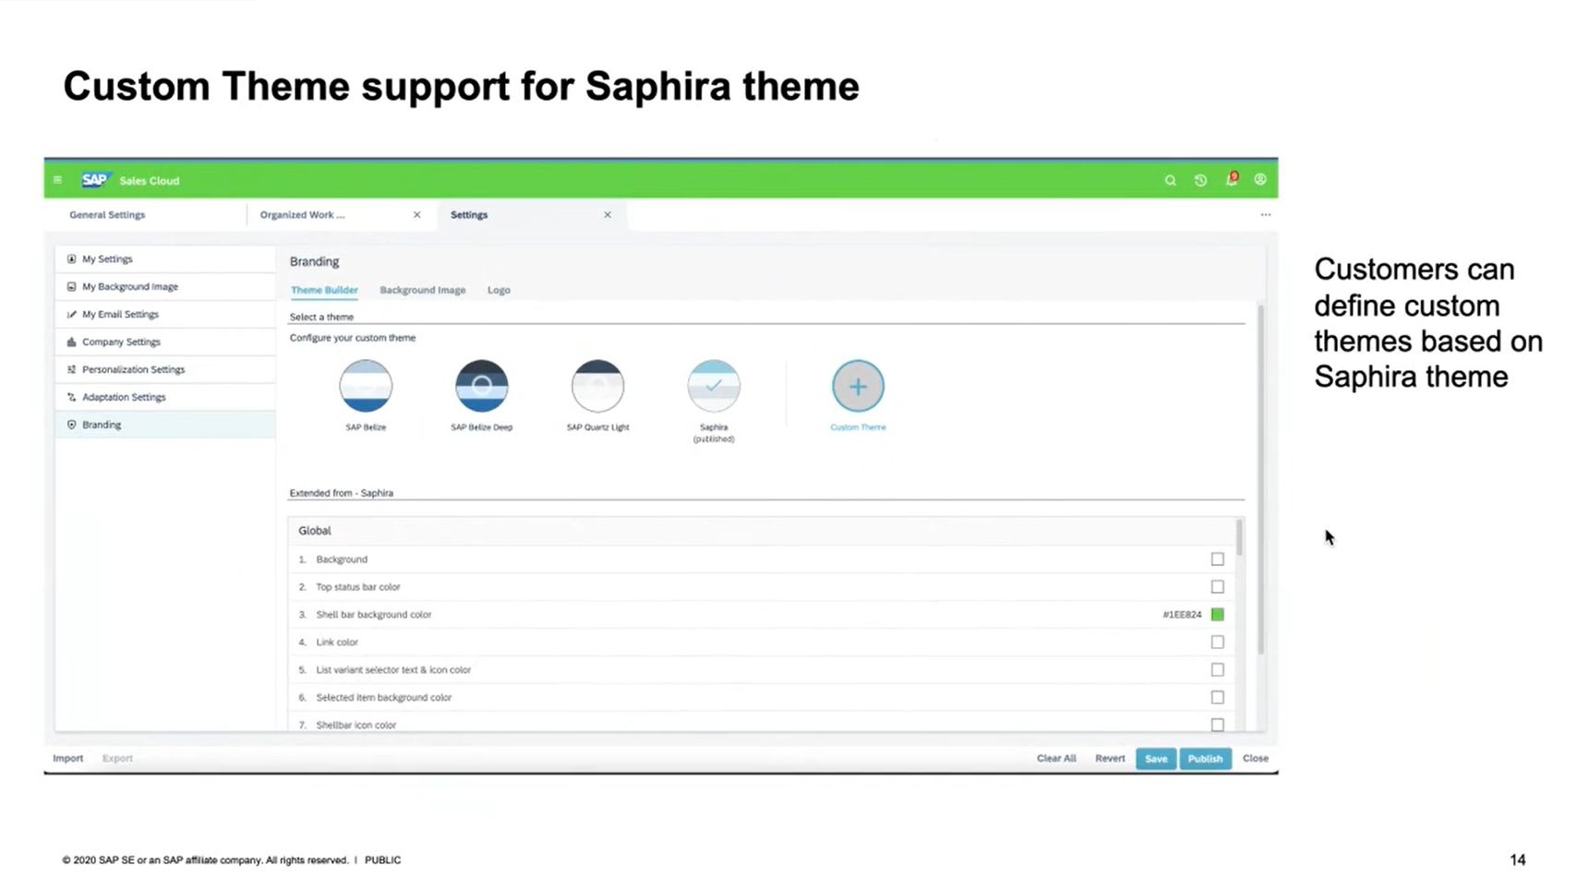
Task: Close the Settings tab
Action: tap(608, 215)
